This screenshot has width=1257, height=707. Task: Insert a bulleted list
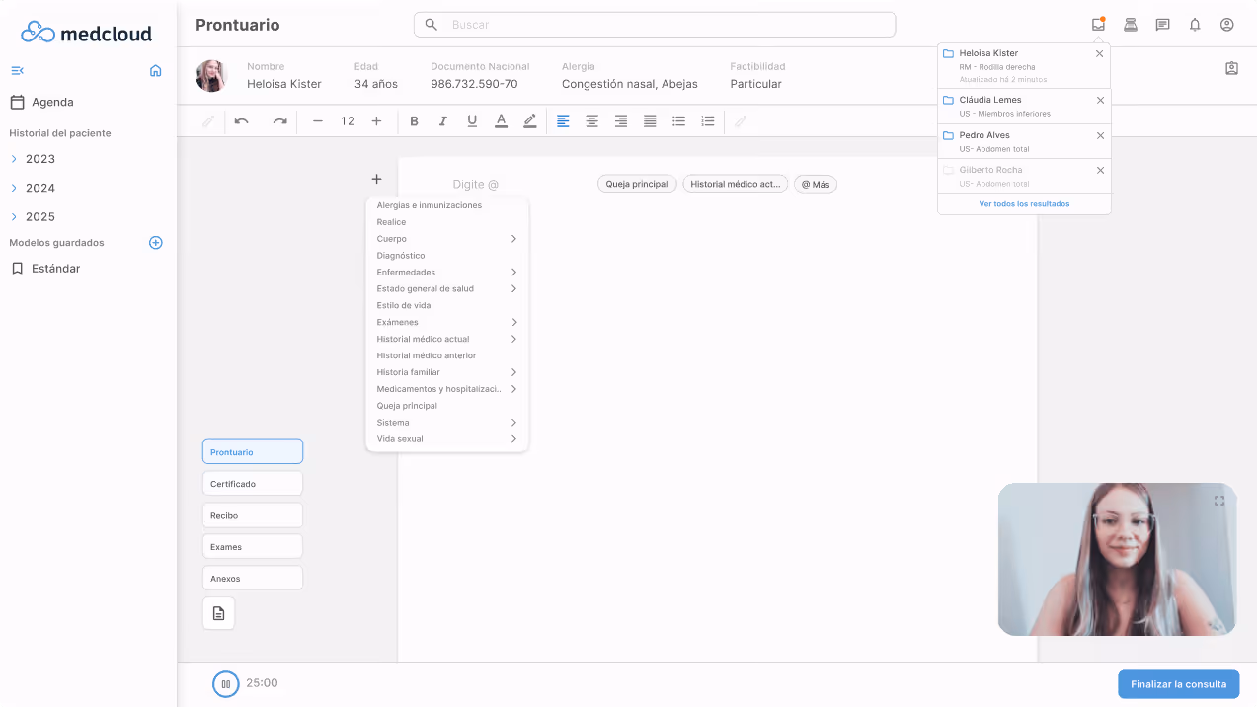click(679, 121)
